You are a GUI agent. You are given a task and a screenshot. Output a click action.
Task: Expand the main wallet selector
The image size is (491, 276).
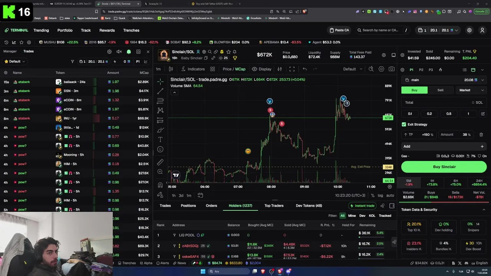click(x=444, y=80)
